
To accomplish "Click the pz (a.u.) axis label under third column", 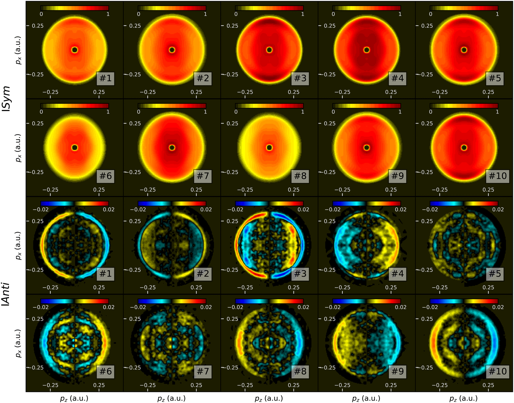I will [269, 398].
